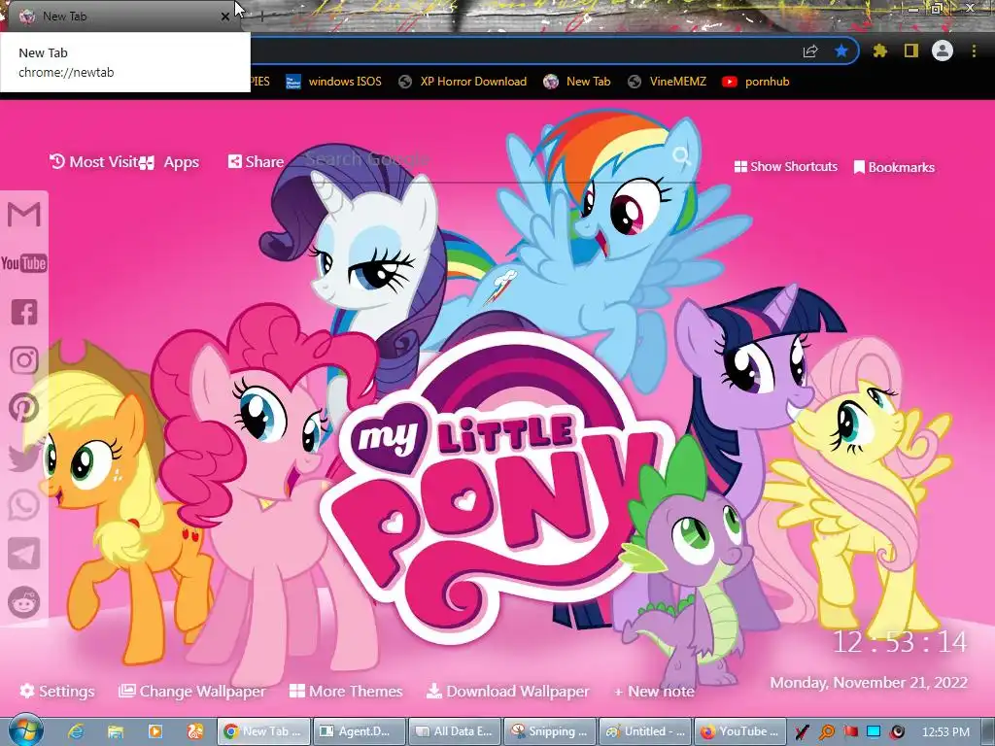
Task: Click the Monday, November 21, 2022 date
Action: tap(869, 683)
